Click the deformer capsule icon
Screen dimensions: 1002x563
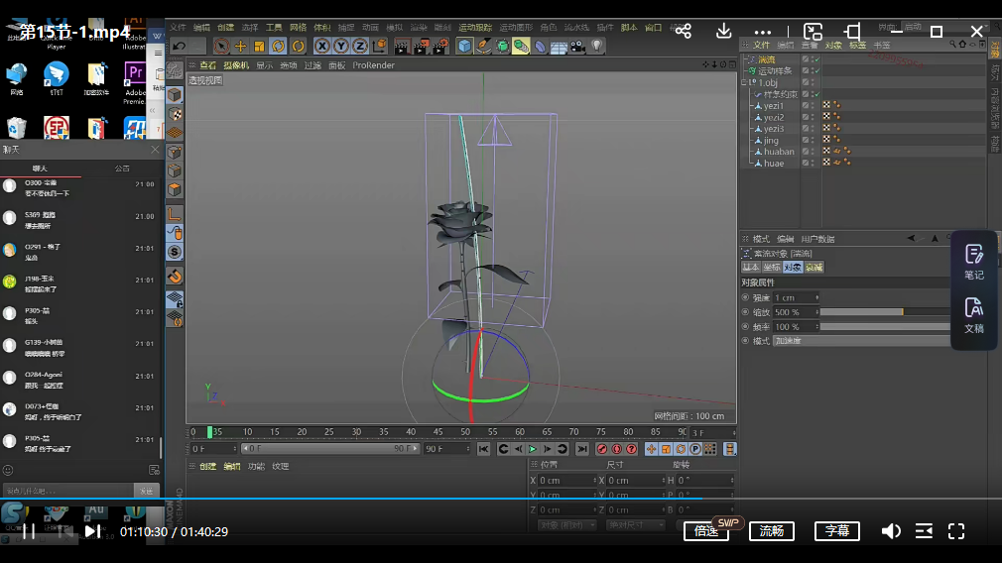pos(541,46)
